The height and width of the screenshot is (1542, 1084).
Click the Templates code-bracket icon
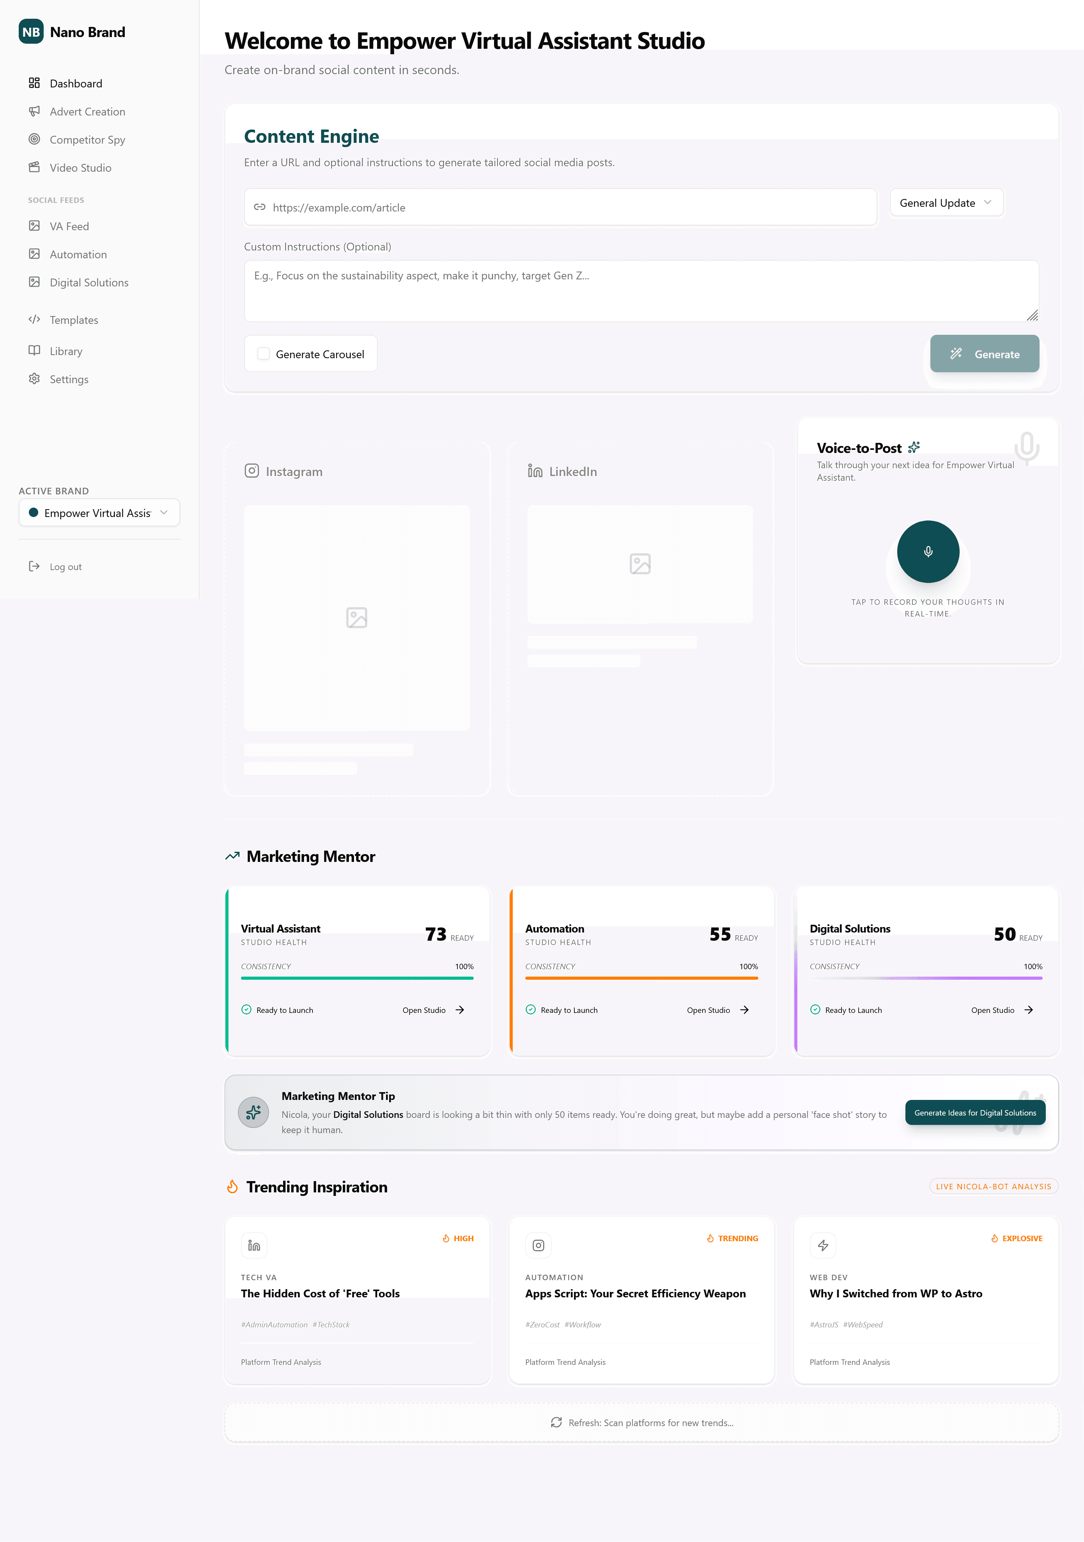[x=34, y=320]
